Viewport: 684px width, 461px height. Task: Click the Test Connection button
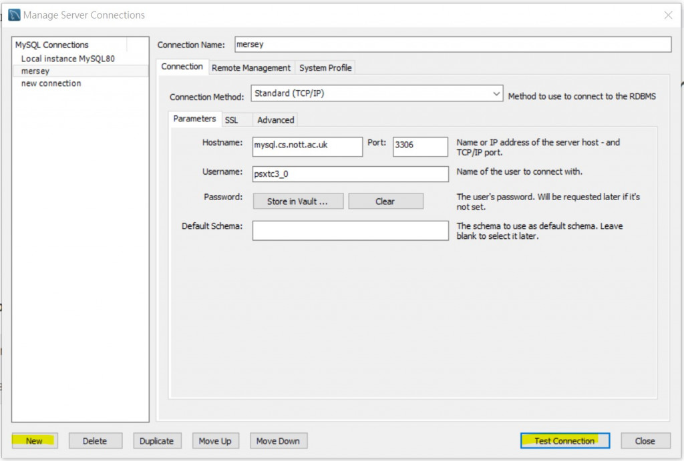pyautogui.click(x=565, y=441)
